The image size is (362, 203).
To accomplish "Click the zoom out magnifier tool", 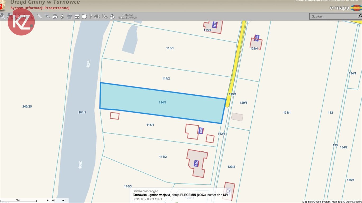I will (x=10, y=16).
